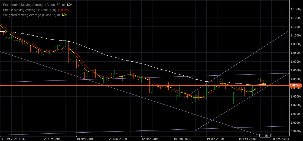
Task: Click the 10 Nov 23:00 time axis label
Action: 86,139
